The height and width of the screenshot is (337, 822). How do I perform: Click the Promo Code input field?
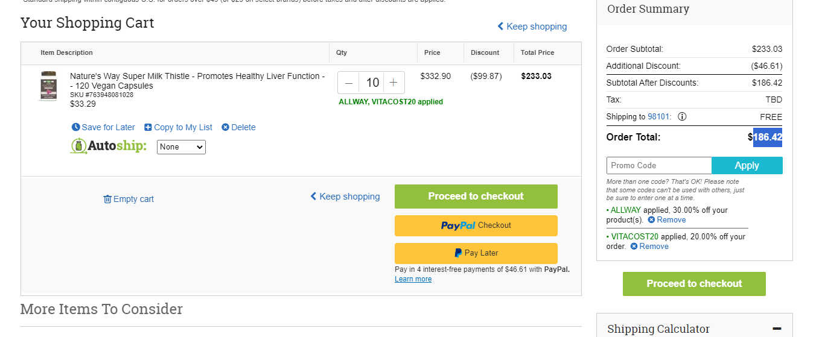pos(659,166)
